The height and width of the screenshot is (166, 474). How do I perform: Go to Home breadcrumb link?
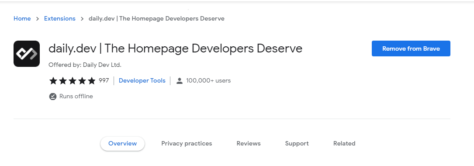(x=22, y=18)
